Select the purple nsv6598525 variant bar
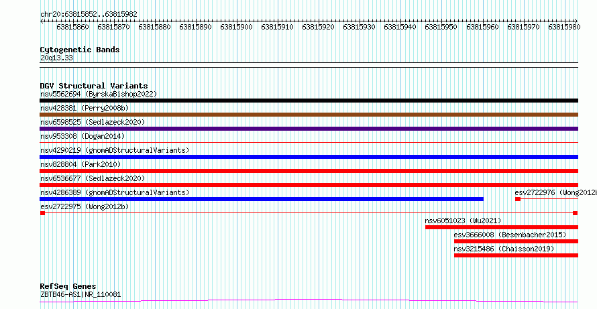597x309 pixels. pos(309,129)
